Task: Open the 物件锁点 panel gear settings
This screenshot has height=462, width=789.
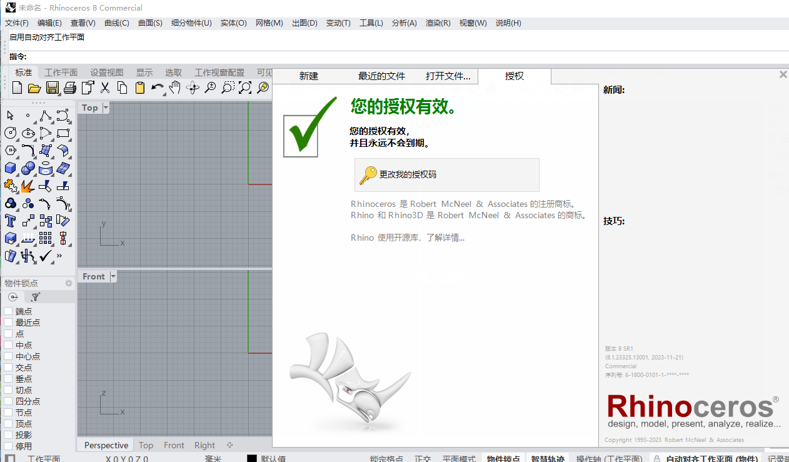Action: point(69,283)
